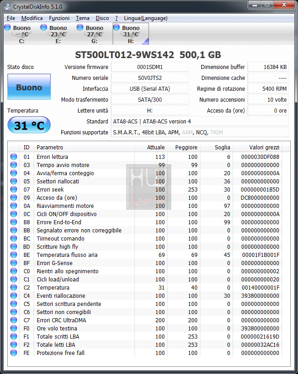Click the status orb for Temperatura flusso aria

click(14, 255)
